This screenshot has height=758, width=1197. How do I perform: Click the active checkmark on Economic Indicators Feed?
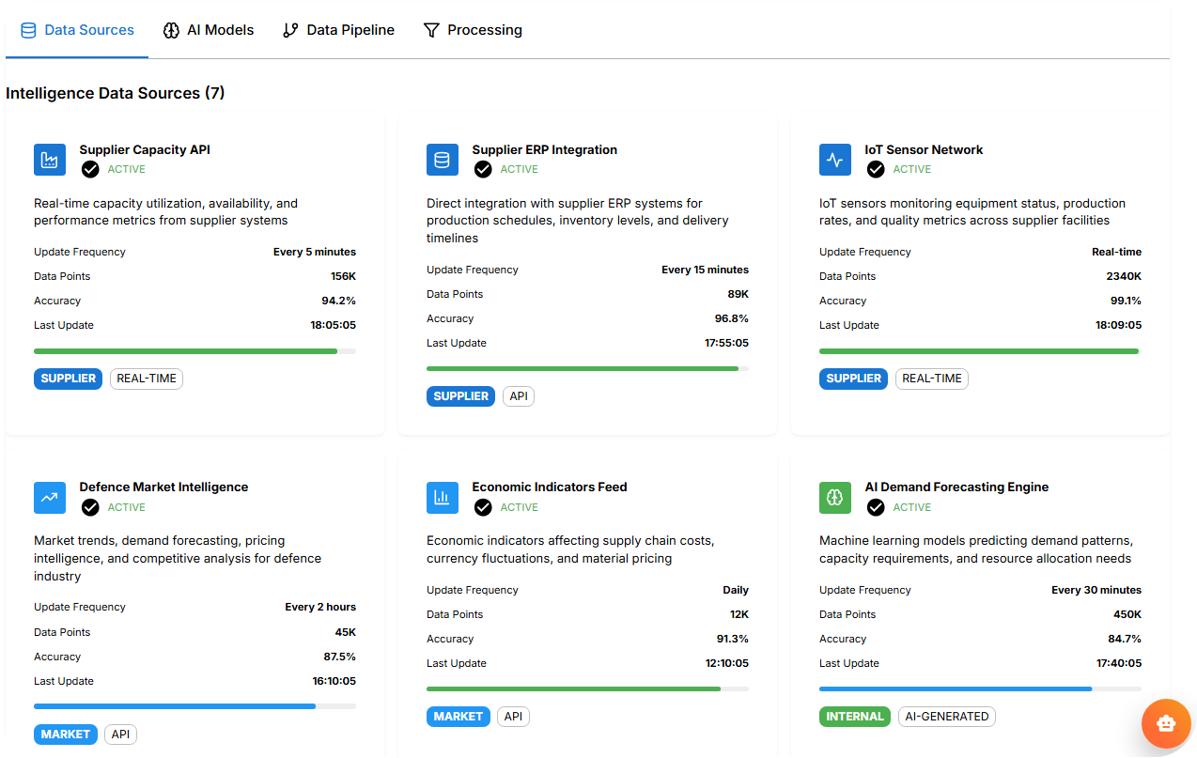click(x=483, y=507)
